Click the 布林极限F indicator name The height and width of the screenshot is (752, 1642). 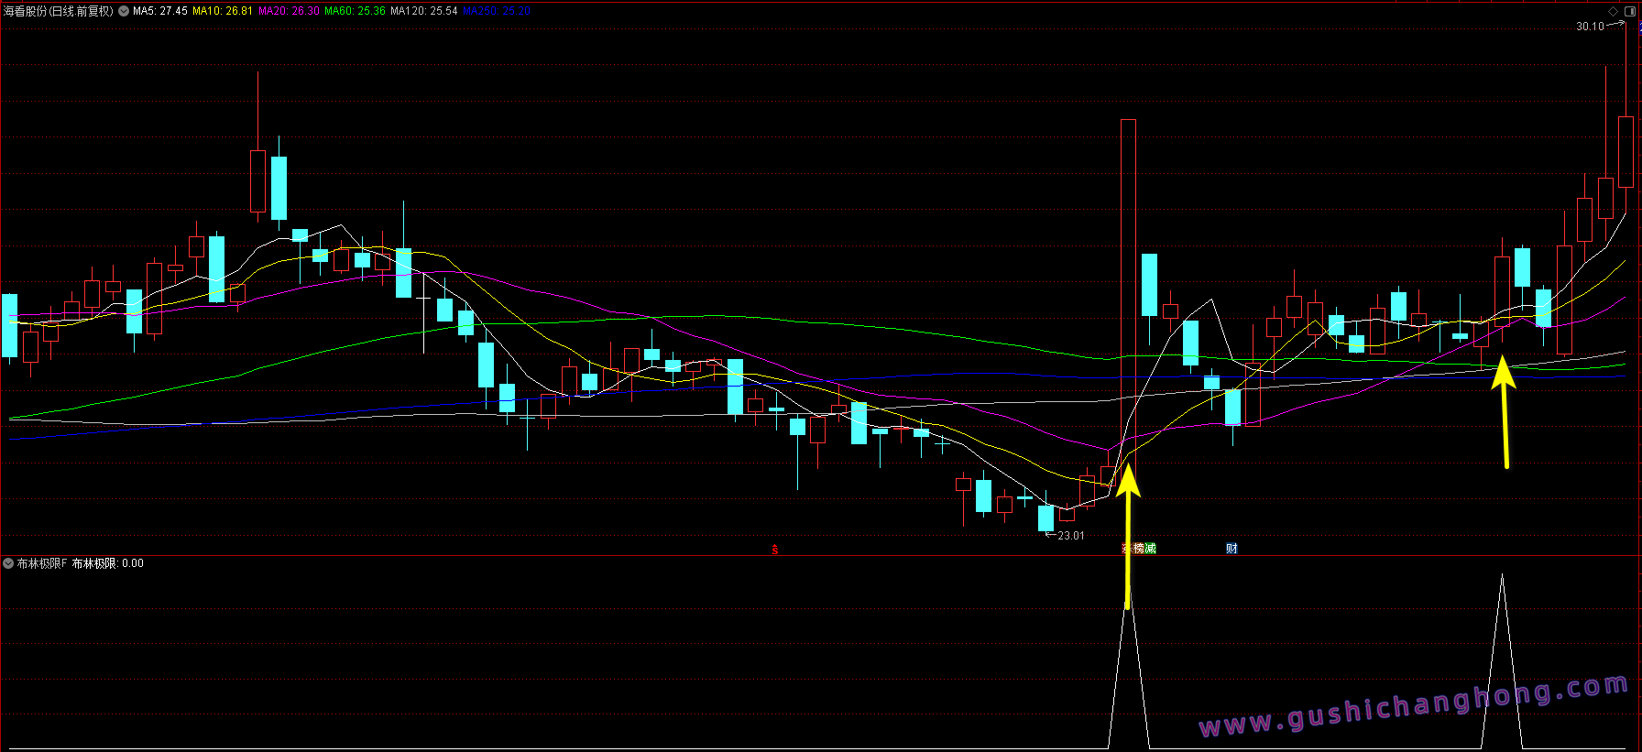42,563
